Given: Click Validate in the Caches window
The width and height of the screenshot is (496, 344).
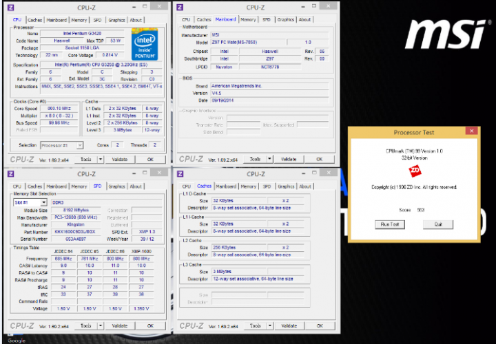Looking at the screenshot, I should [289, 325].
